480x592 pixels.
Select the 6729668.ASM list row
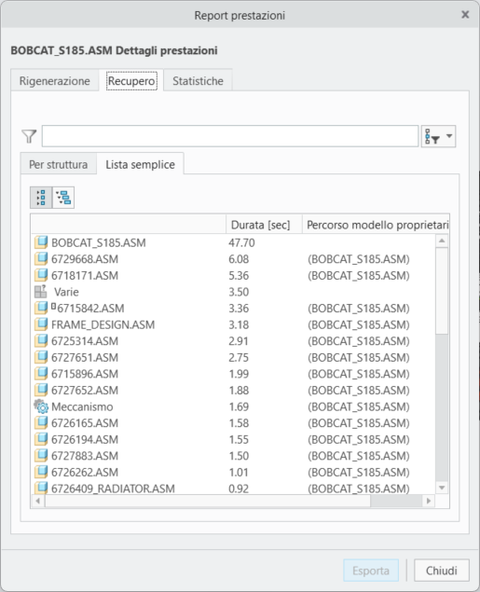click(233, 259)
